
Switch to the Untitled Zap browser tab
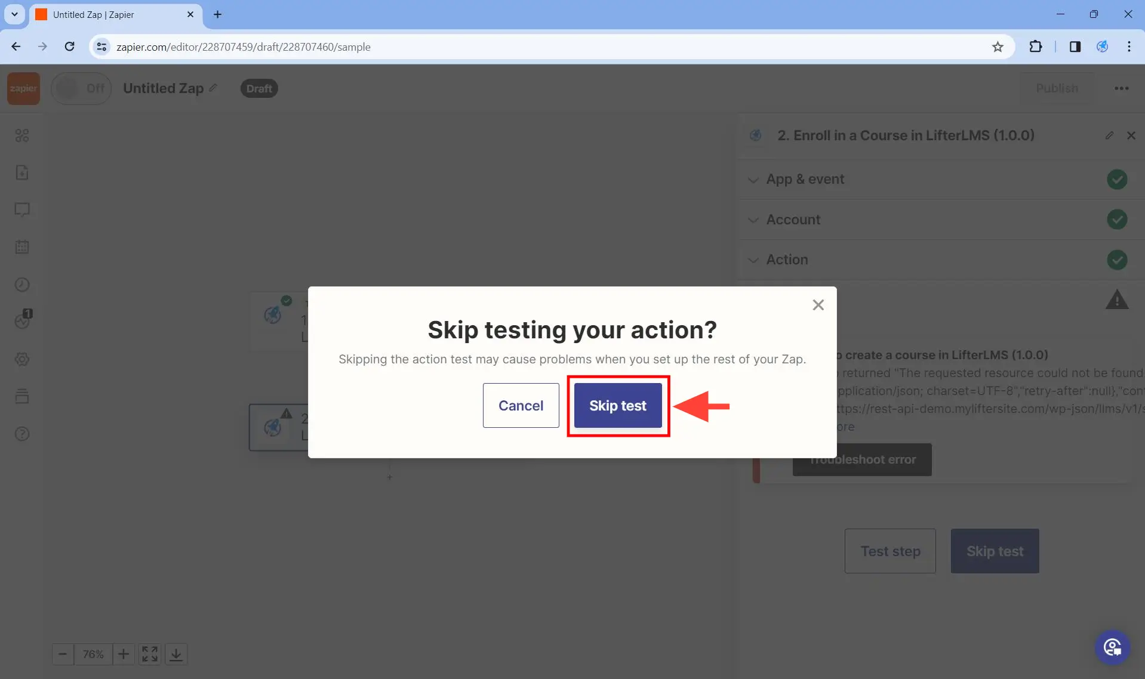click(101, 14)
